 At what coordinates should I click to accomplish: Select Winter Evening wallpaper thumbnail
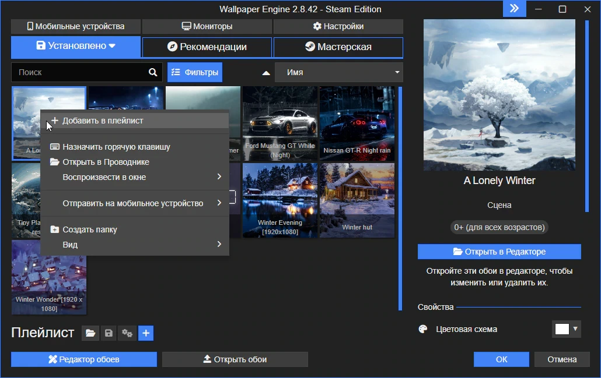(280, 200)
